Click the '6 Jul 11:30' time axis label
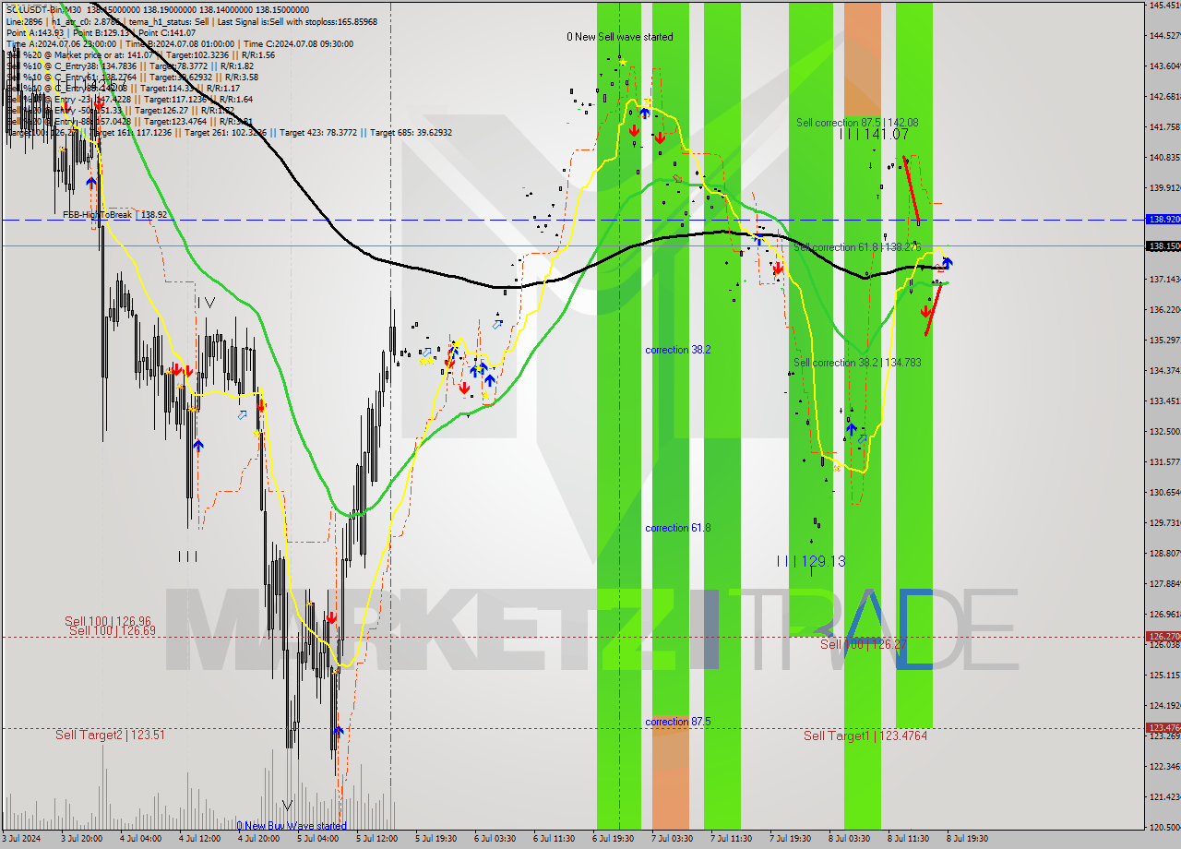Image resolution: width=1181 pixels, height=849 pixels. tap(555, 839)
